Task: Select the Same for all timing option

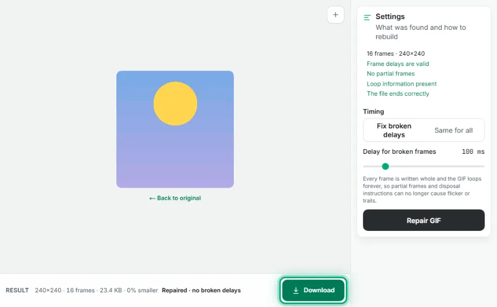Action: [x=454, y=130]
